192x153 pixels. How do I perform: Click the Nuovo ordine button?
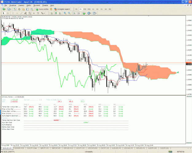click(x=42, y=9)
